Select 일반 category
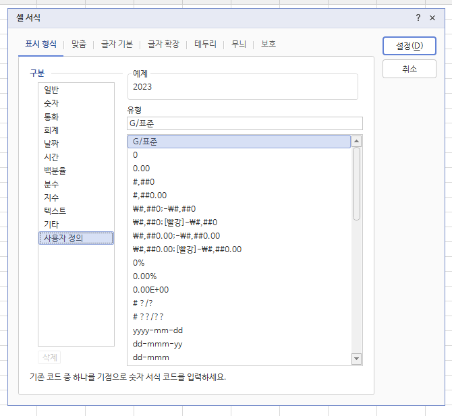The height and width of the screenshot is (416, 452). coord(76,90)
